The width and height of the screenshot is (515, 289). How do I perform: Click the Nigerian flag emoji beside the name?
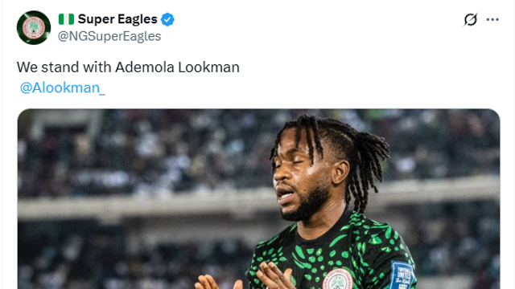pos(66,19)
